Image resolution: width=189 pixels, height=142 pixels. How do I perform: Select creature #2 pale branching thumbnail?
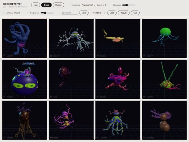coord(71,39)
